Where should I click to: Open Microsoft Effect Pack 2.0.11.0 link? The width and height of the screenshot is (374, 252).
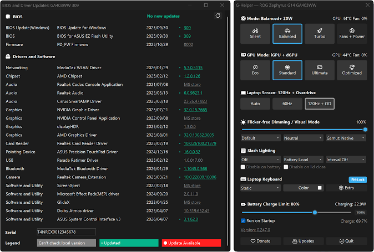pos(191,194)
